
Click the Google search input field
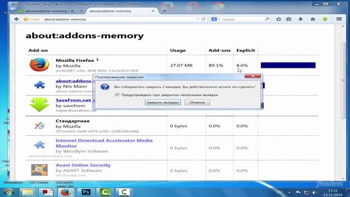point(242,19)
